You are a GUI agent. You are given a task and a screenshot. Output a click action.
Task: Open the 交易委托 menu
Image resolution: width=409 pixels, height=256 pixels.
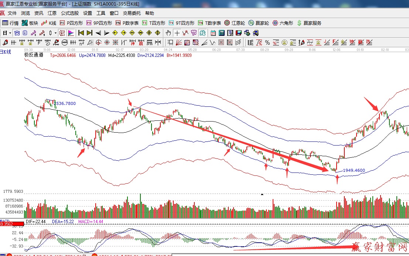(x=132, y=13)
